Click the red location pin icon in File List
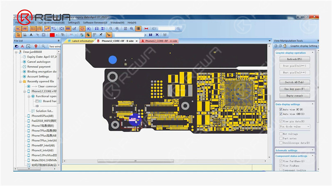 point(36,46)
